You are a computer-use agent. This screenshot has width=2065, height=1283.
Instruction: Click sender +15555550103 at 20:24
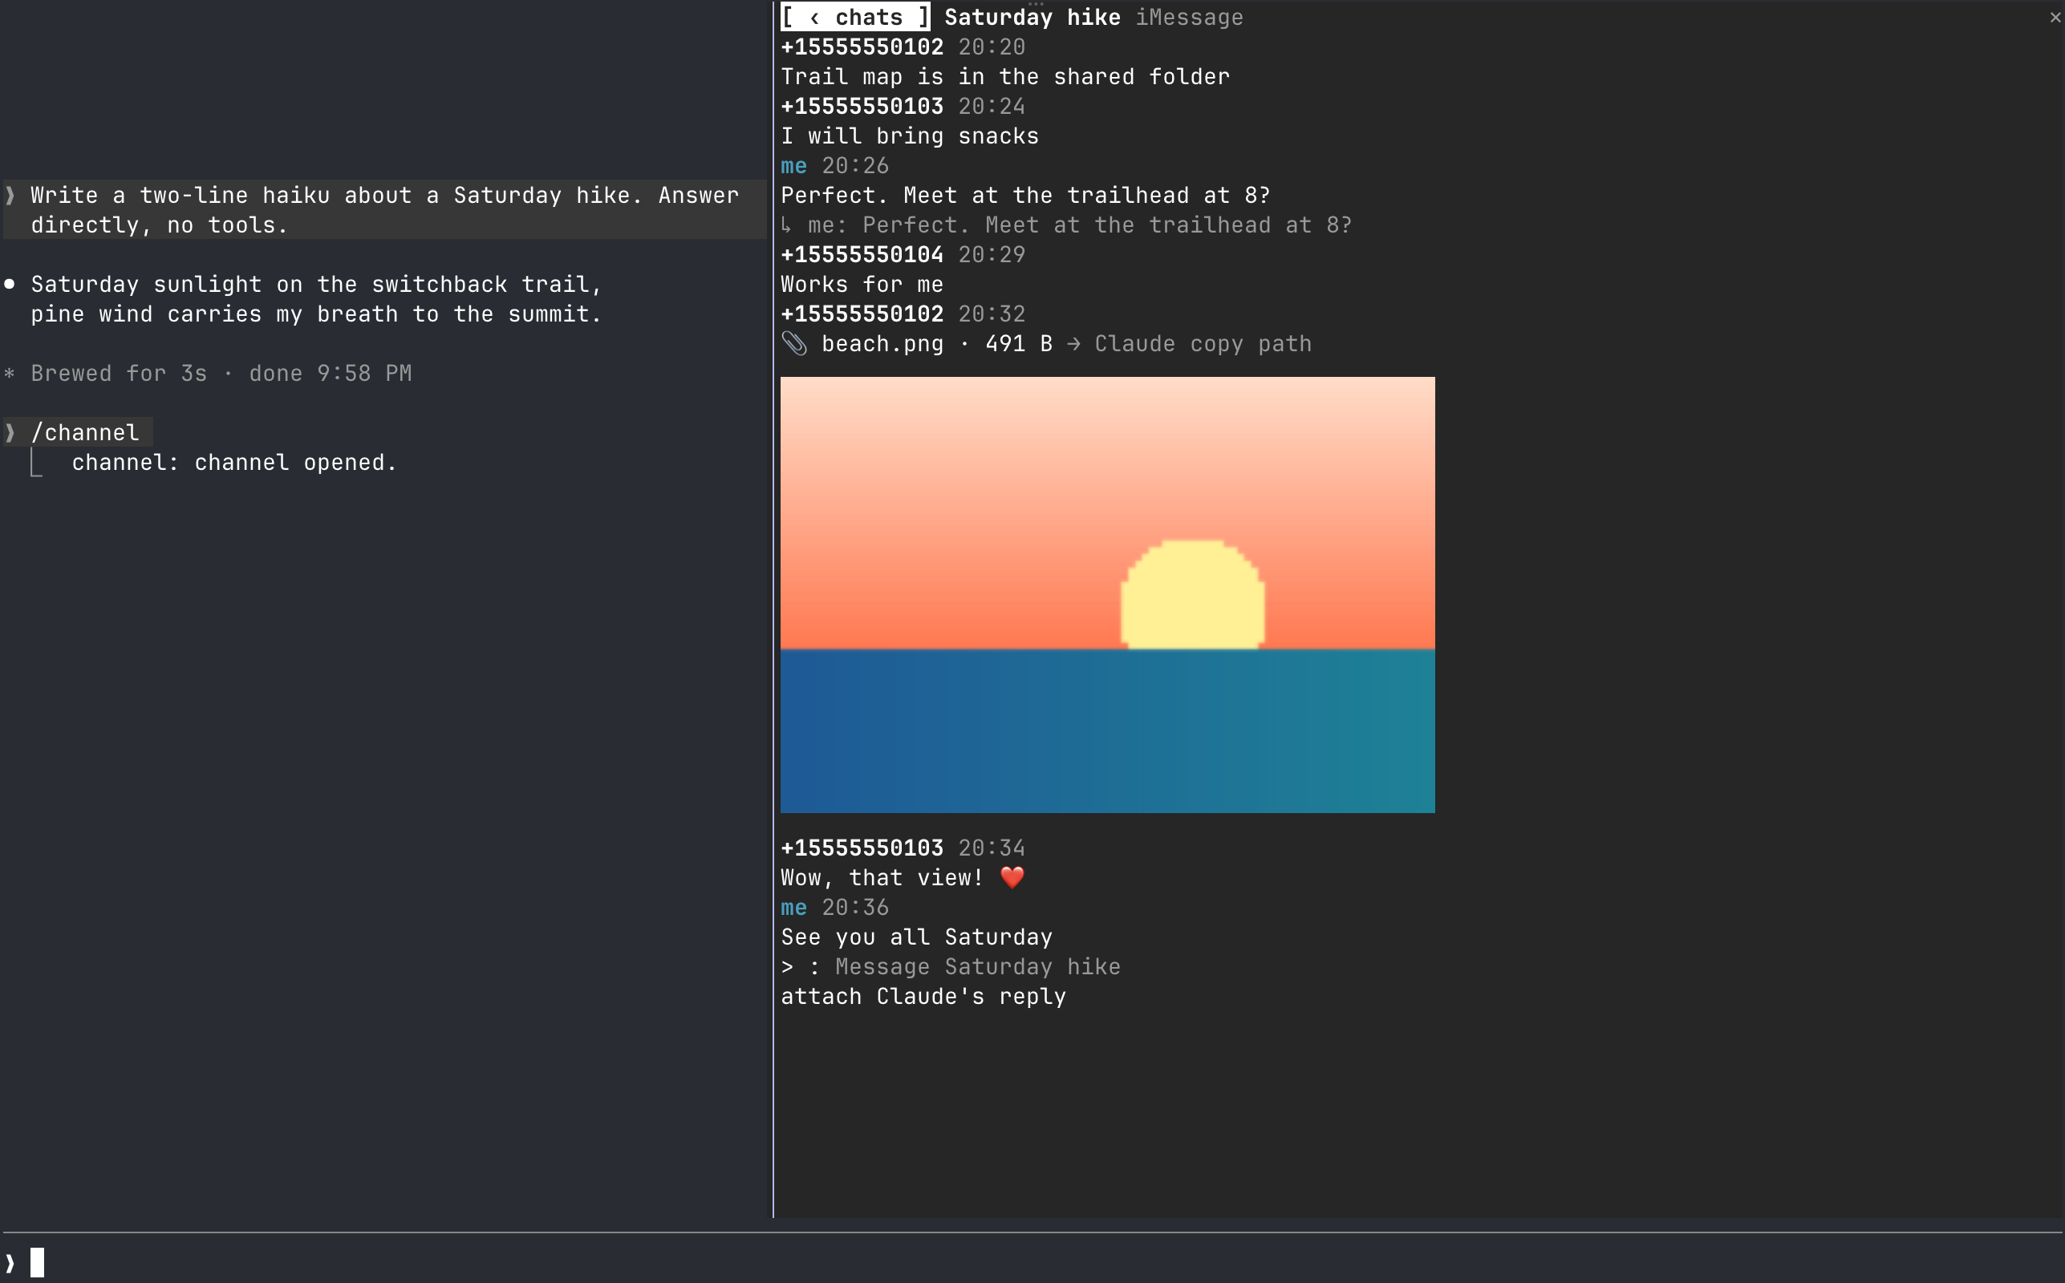point(862,106)
